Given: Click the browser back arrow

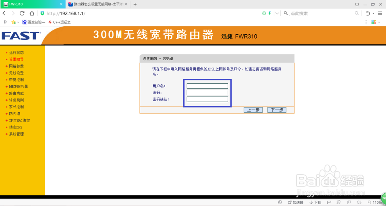Looking at the screenshot, I should (x=4, y=13).
